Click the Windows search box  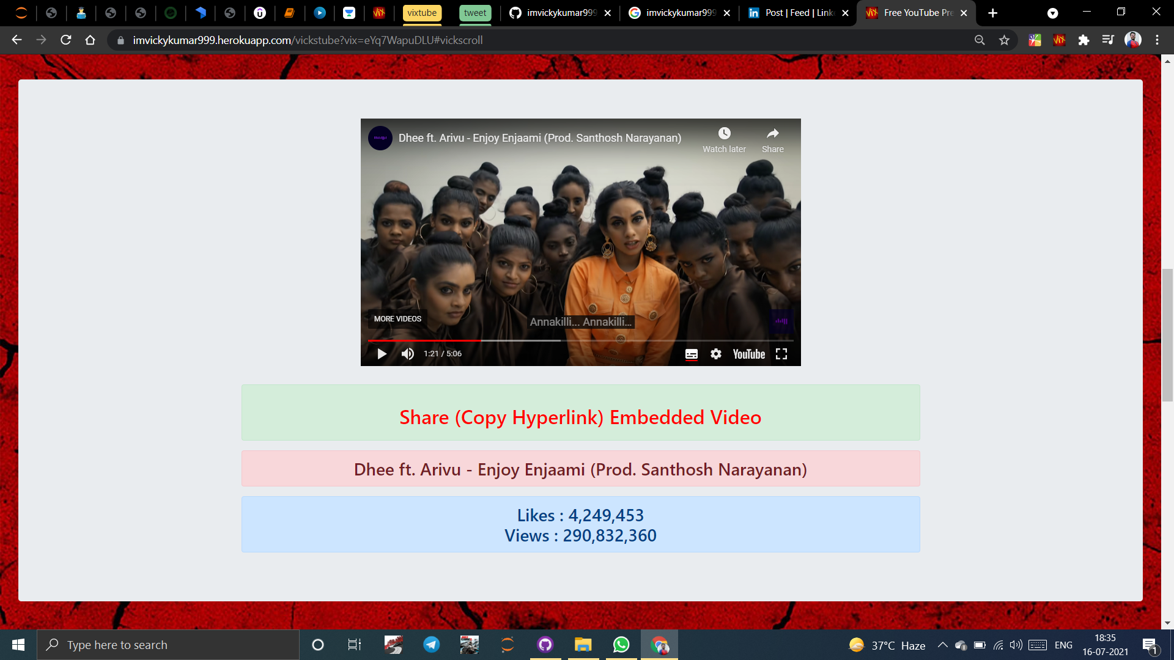168,644
